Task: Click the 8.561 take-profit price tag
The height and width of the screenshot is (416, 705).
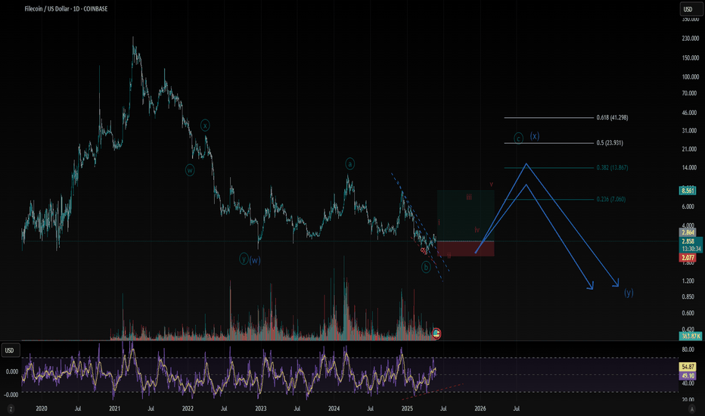Action: click(x=688, y=191)
